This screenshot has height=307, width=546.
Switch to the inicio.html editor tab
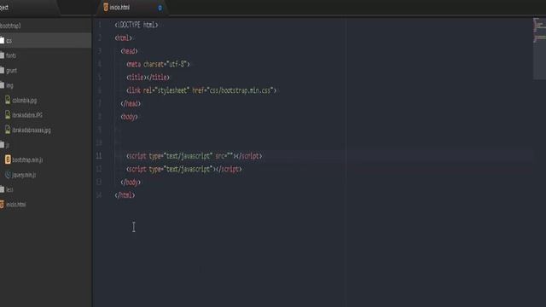click(x=131, y=8)
